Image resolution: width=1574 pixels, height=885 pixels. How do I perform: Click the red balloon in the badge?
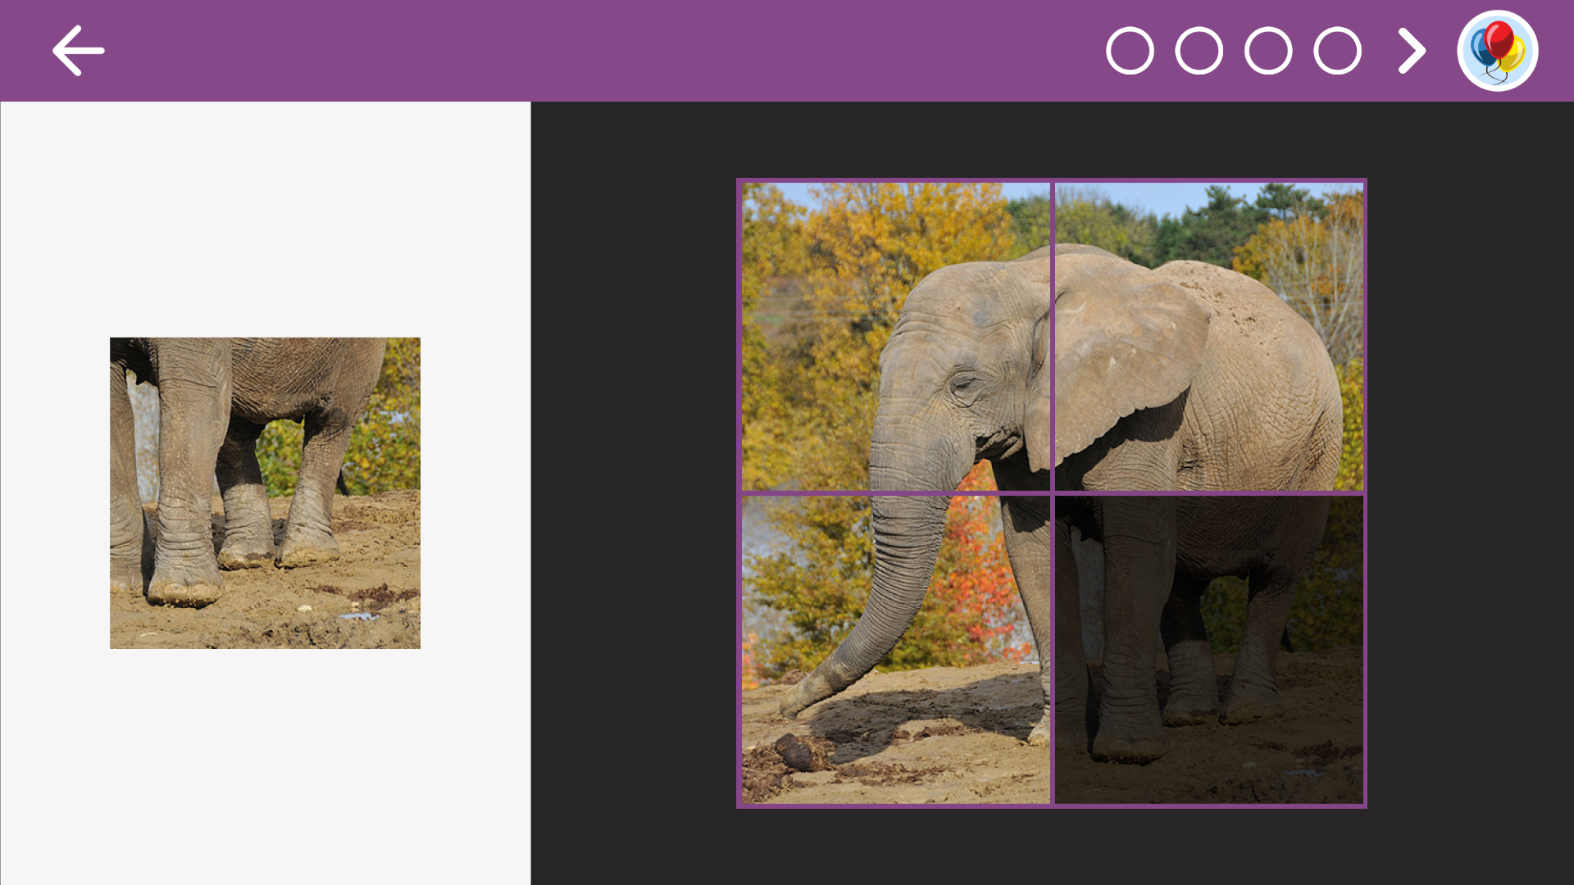click(1499, 38)
